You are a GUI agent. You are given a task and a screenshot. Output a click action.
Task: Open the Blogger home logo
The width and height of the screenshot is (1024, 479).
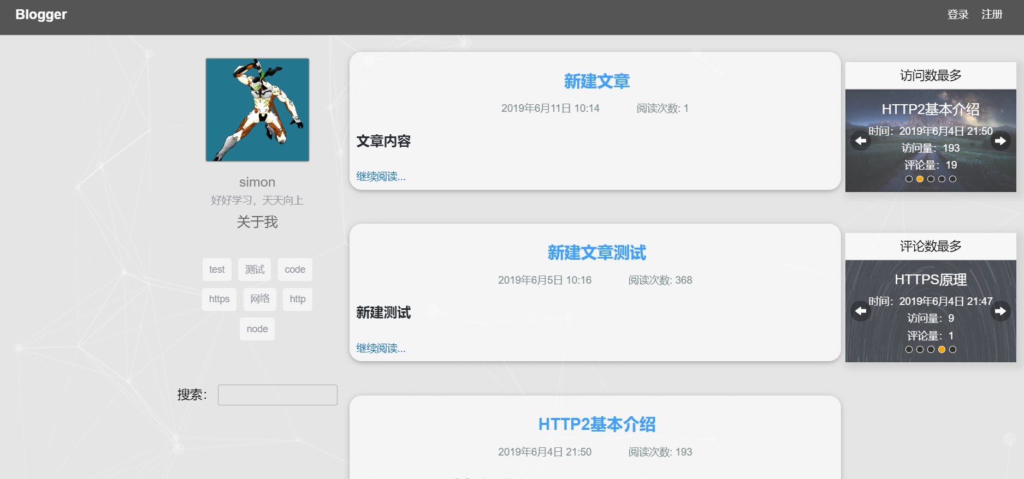coord(41,15)
